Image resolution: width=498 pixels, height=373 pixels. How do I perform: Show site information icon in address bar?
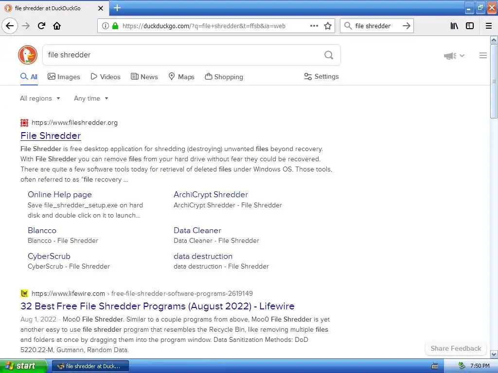point(106,26)
